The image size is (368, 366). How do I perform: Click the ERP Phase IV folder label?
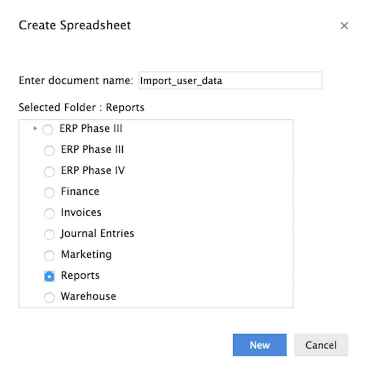[x=93, y=171]
